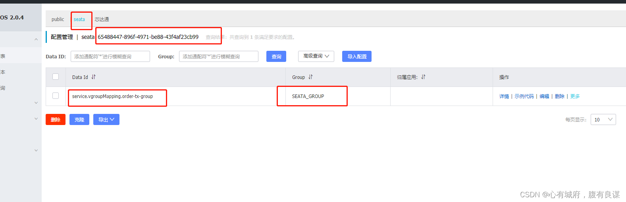Sort by 归属应用 column icon

click(x=423, y=77)
